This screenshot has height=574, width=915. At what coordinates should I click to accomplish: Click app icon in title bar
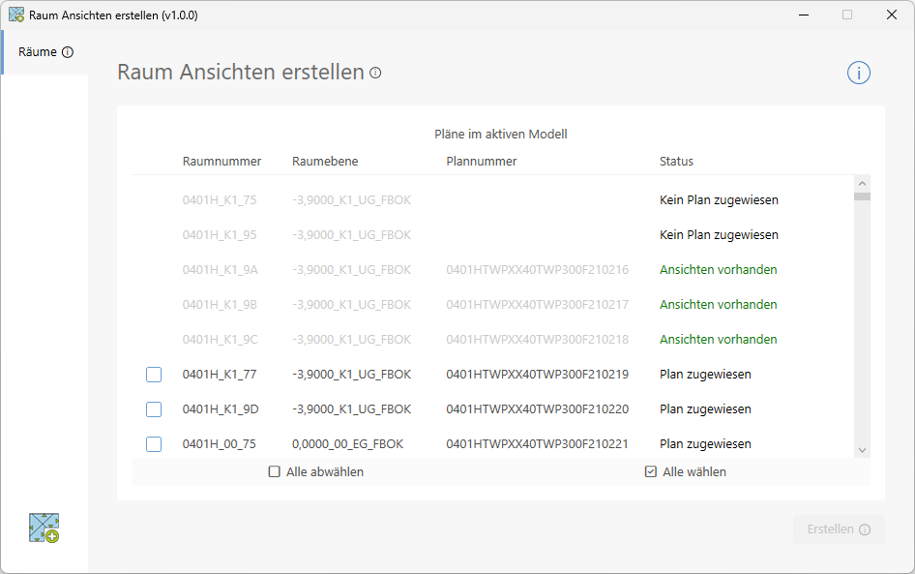point(16,15)
